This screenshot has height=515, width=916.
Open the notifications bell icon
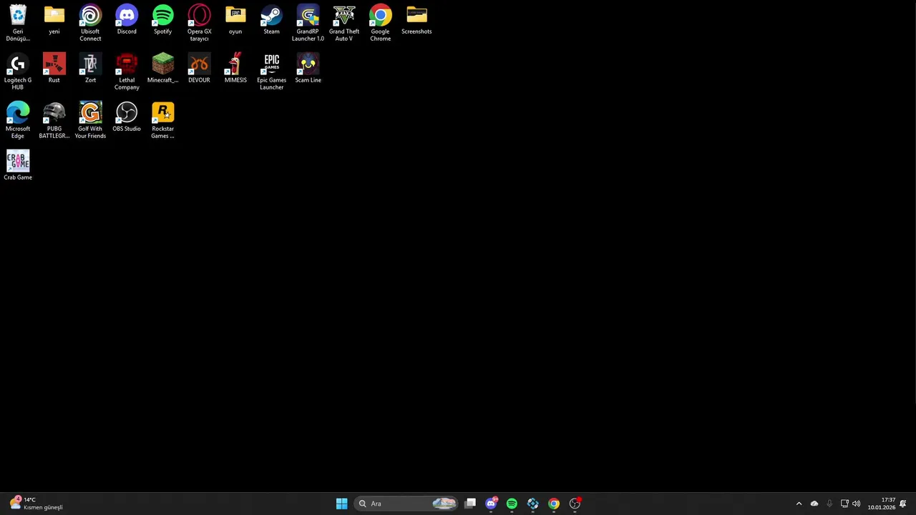click(903, 504)
